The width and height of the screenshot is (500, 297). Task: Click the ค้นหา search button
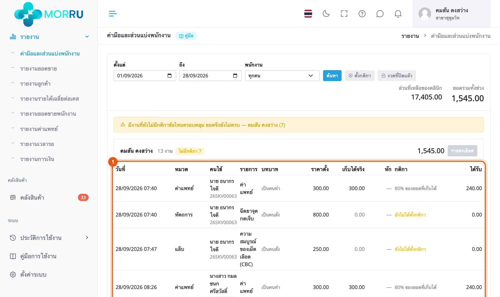click(x=332, y=75)
